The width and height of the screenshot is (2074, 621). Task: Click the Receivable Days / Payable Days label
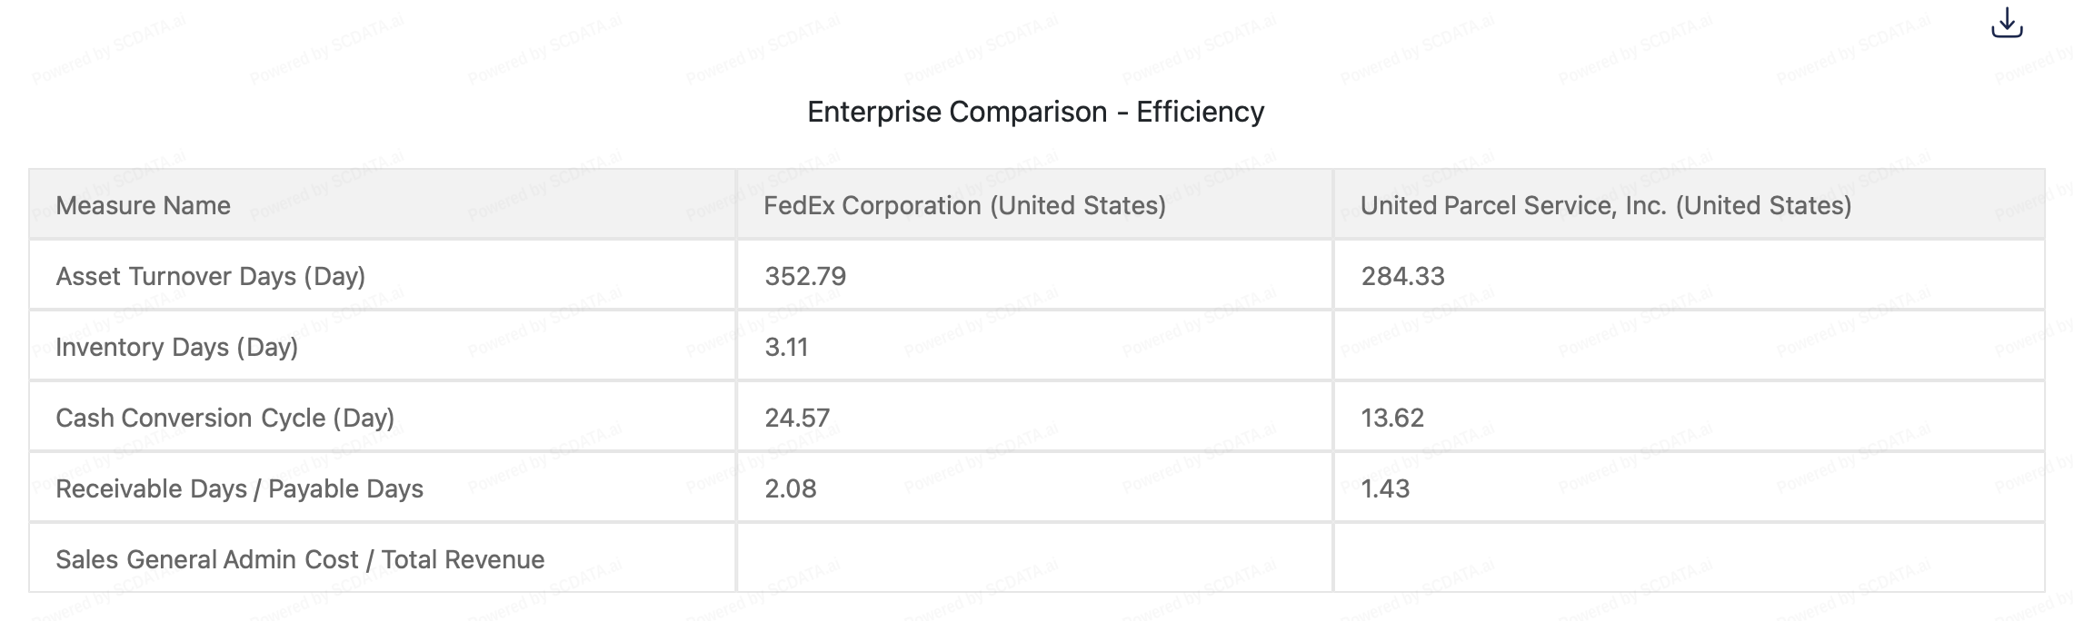point(239,488)
